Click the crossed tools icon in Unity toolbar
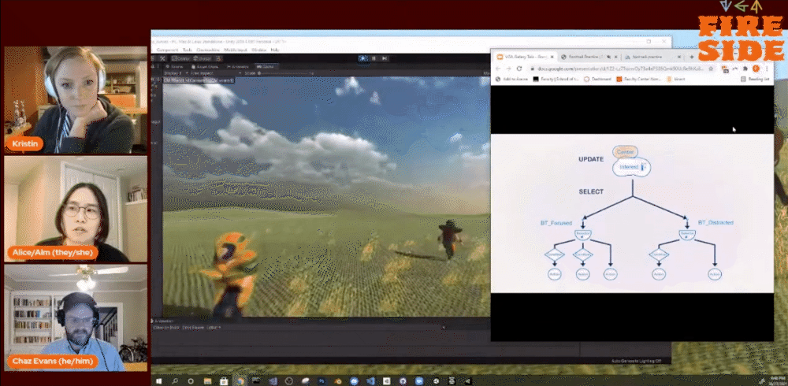 pos(163,58)
